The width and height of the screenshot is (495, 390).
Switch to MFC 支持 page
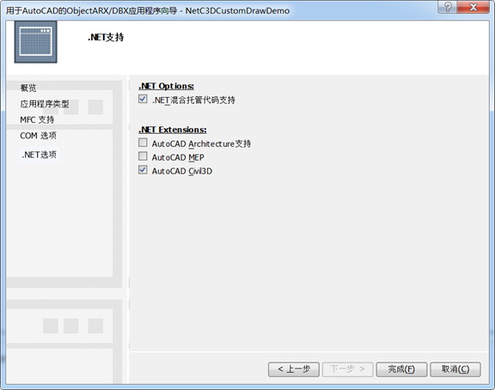(x=37, y=119)
